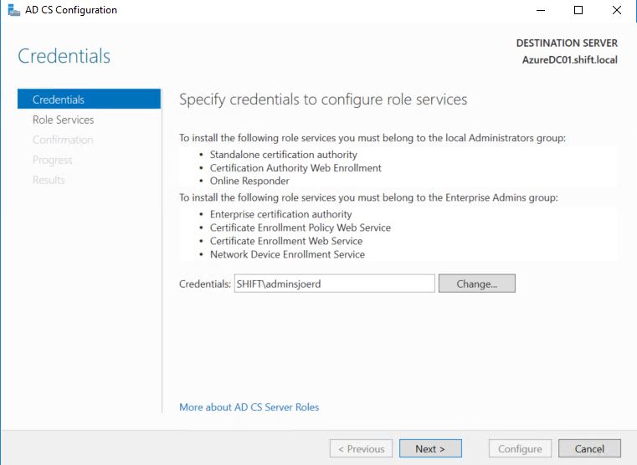Click the AzureDC01.shift.local destination server name

569,60
